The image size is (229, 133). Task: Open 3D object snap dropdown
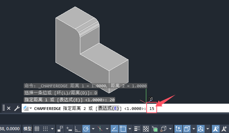tap(170, 129)
